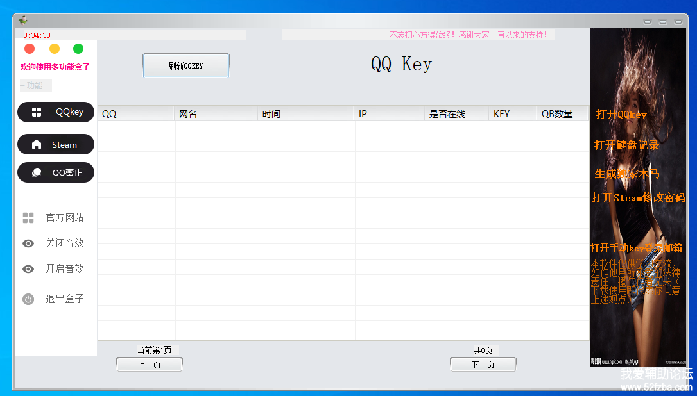Go to next page with 下一页

tap(483, 365)
